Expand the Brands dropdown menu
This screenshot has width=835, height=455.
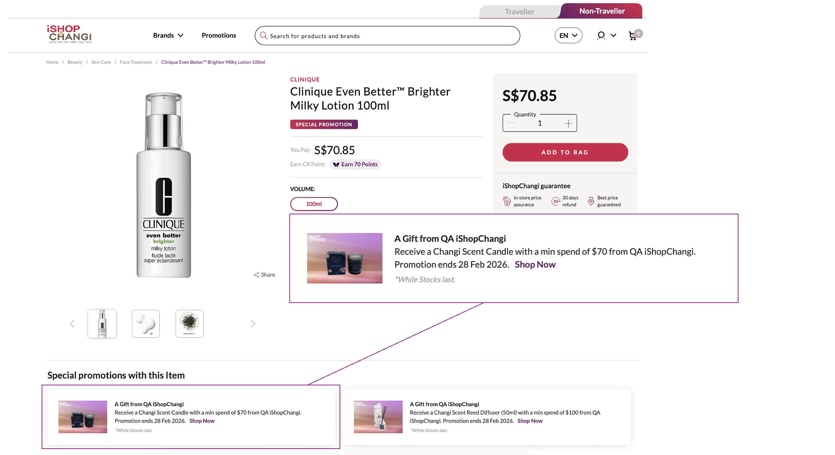(x=168, y=36)
